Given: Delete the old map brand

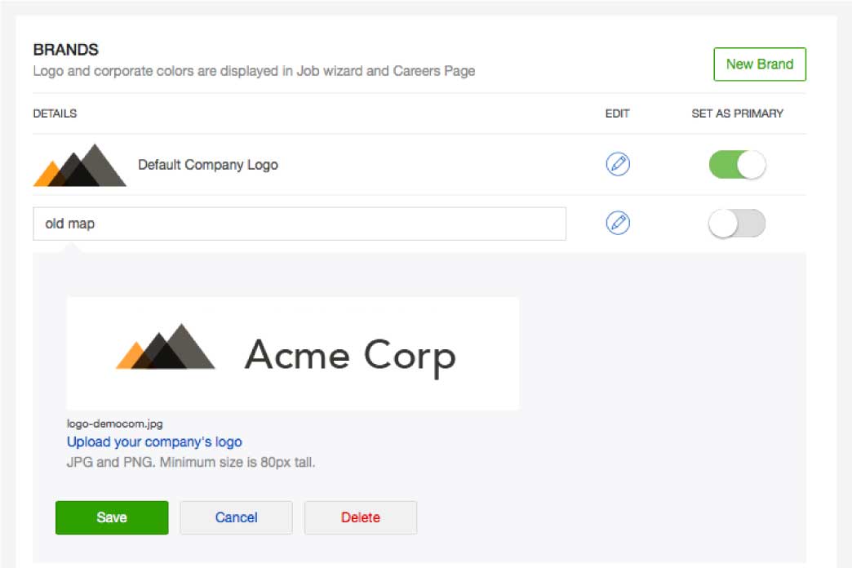Looking at the screenshot, I should [360, 517].
